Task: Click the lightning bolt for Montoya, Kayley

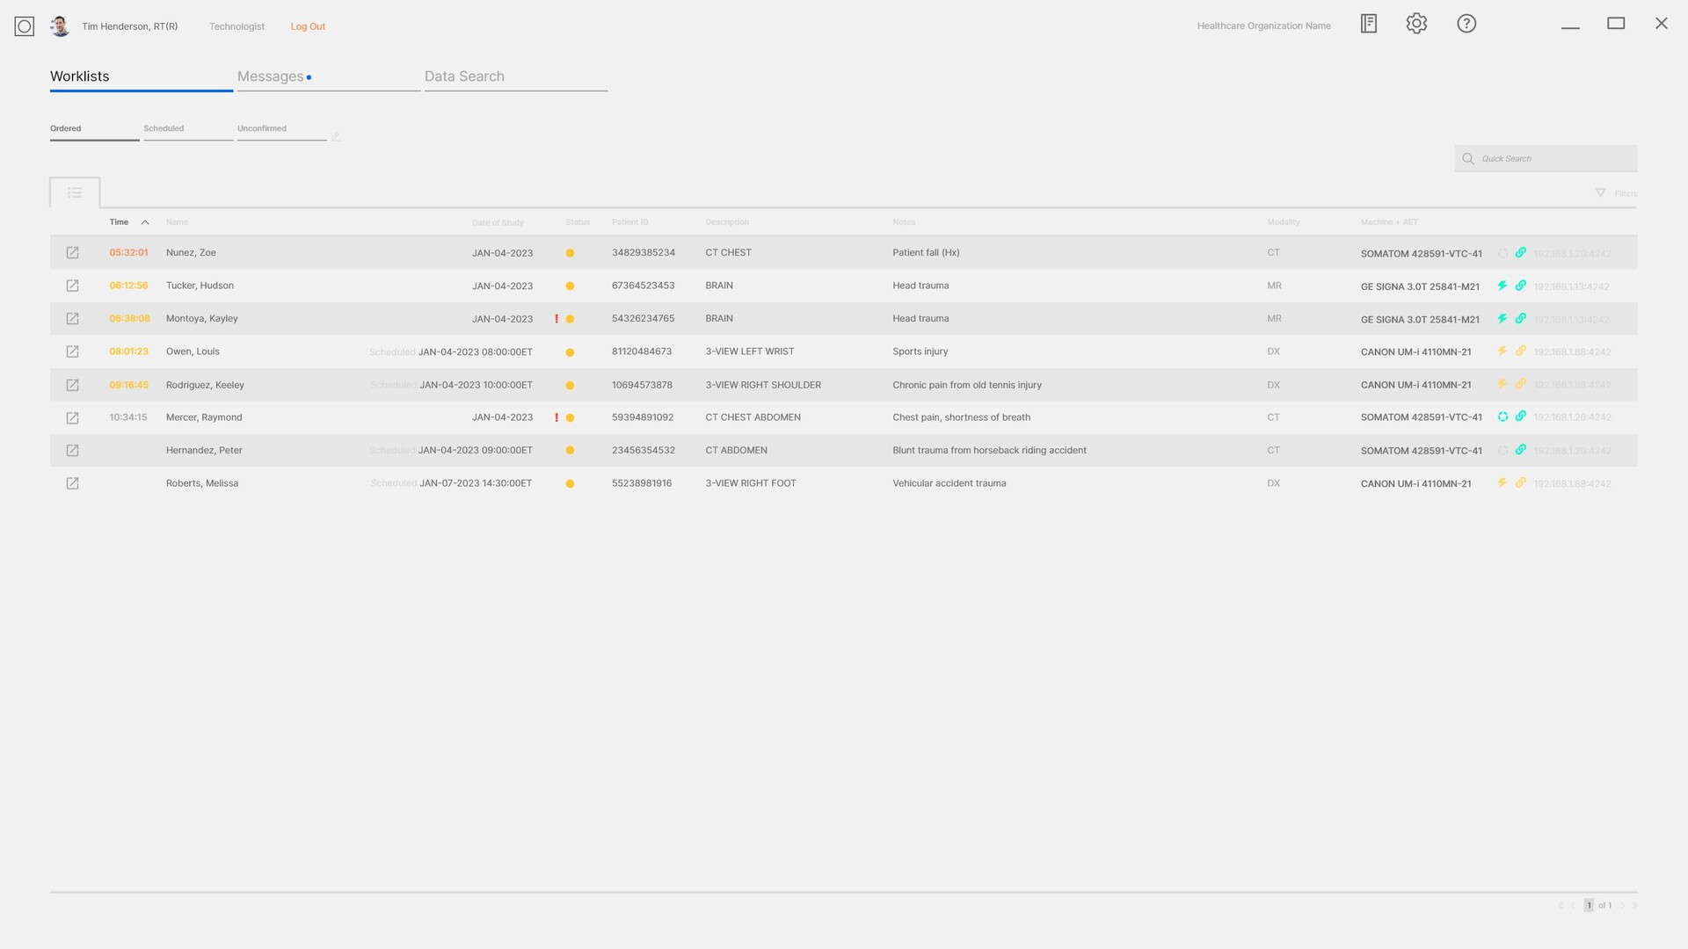Action: [x=1502, y=319]
